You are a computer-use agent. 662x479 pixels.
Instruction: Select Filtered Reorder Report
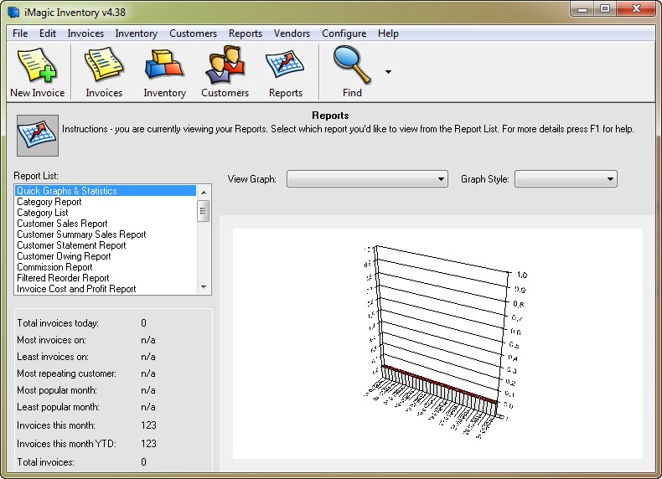point(106,278)
